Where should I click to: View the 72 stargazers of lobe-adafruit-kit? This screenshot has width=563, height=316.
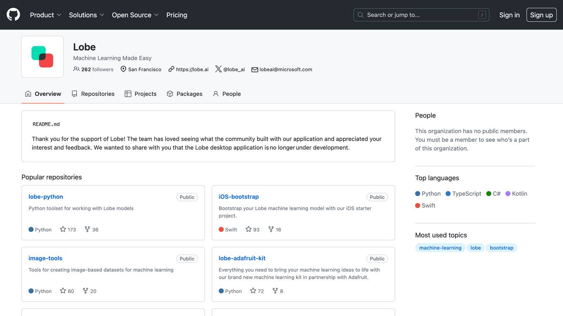tap(257, 291)
